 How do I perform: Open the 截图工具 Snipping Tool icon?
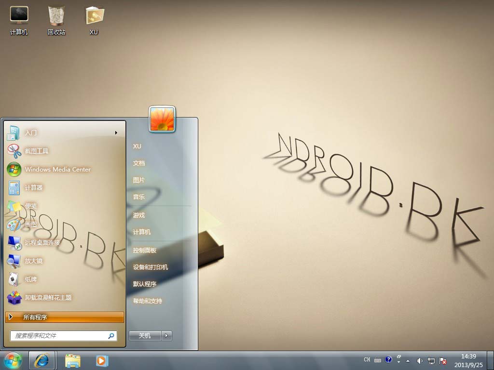pyautogui.click(x=14, y=151)
